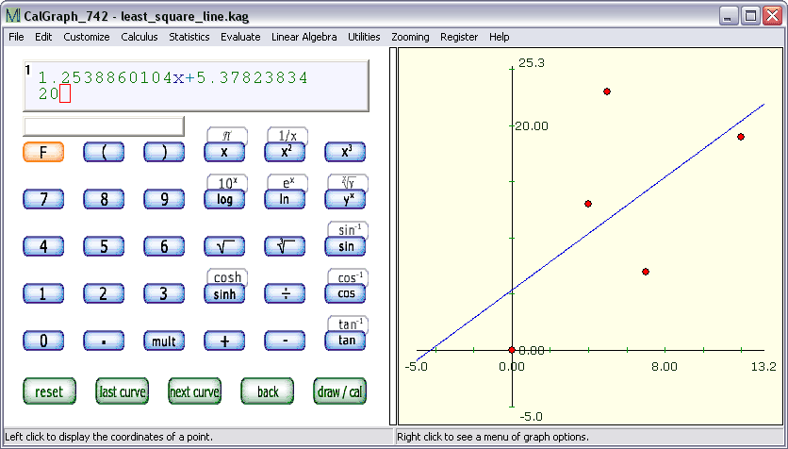Image resolution: width=788 pixels, height=449 pixels.
Task: Open the Help menu
Action: click(x=499, y=37)
